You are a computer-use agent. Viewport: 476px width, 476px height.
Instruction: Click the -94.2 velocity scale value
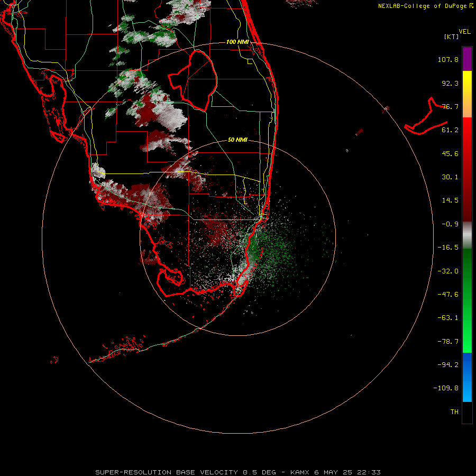point(448,365)
